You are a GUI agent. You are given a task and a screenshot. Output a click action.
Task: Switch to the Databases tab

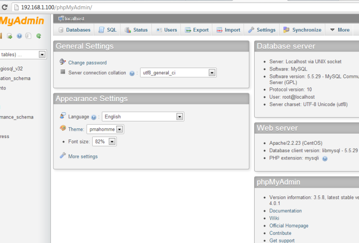74,30
